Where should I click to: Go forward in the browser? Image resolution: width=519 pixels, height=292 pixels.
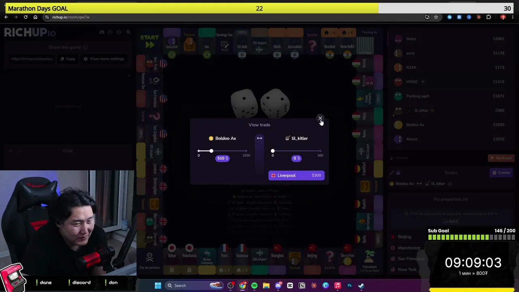pos(16,17)
